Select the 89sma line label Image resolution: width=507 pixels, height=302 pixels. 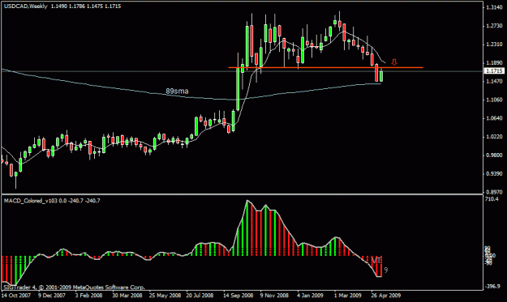tap(177, 91)
